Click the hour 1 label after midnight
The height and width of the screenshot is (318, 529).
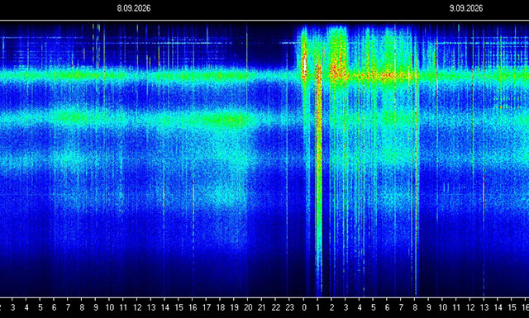tap(317, 307)
